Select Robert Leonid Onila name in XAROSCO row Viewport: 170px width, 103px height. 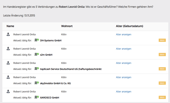pyautogui.click(x=24, y=91)
